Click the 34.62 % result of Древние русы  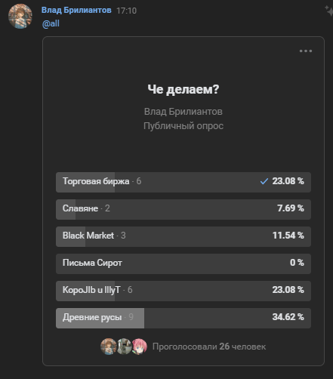click(x=288, y=317)
